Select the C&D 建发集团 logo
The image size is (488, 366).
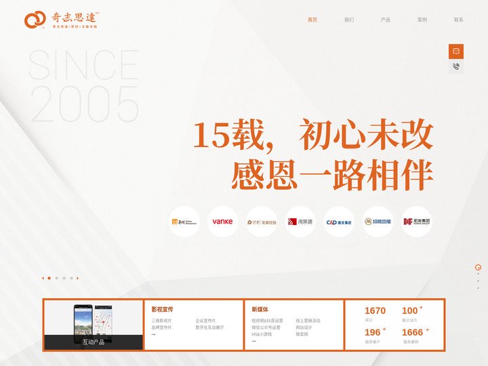click(x=339, y=222)
